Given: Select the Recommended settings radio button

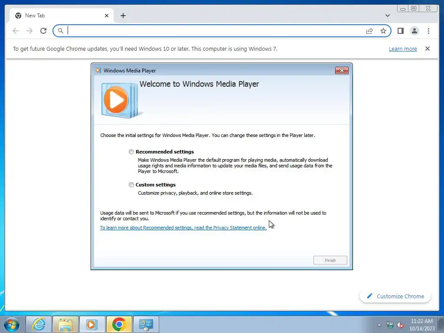Looking at the screenshot, I should [131, 152].
